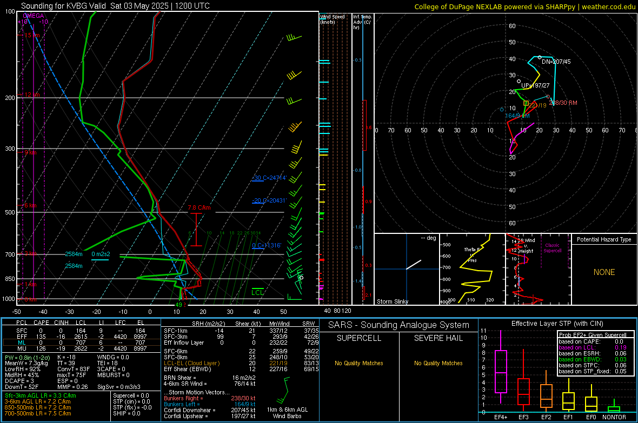Select the 'EFF' parcel row
The width and height of the screenshot is (638, 423).
(82, 337)
